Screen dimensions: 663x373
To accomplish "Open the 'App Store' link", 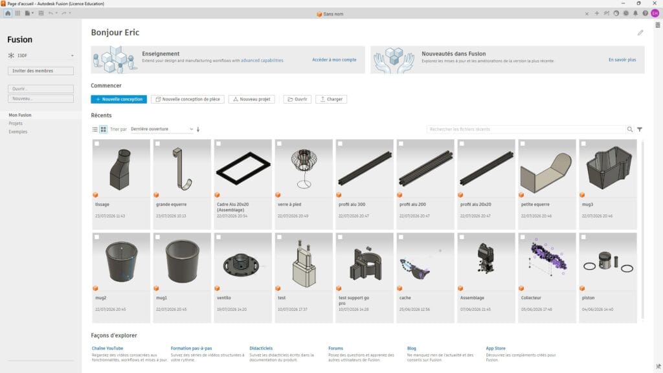I will tap(495, 348).
